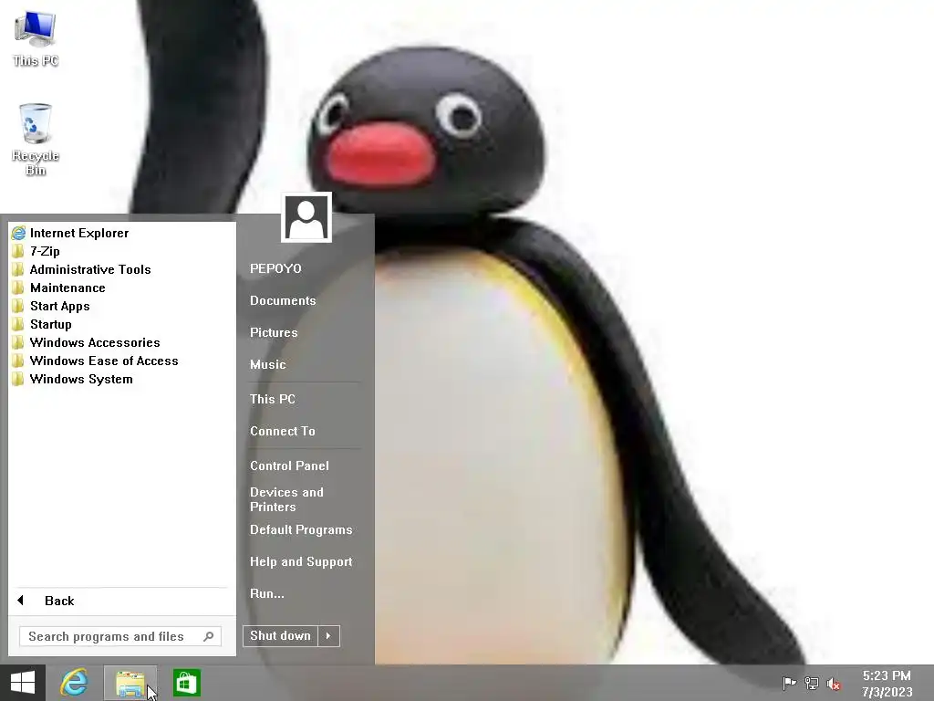The width and height of the screenshot is (934, 701).
Task: Open the shut down options arrow
Action: click(328, 636)
